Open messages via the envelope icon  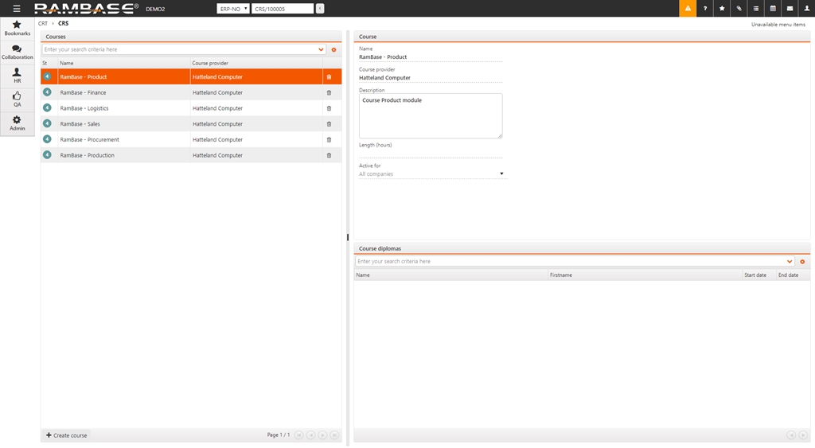tap(790, 9)
